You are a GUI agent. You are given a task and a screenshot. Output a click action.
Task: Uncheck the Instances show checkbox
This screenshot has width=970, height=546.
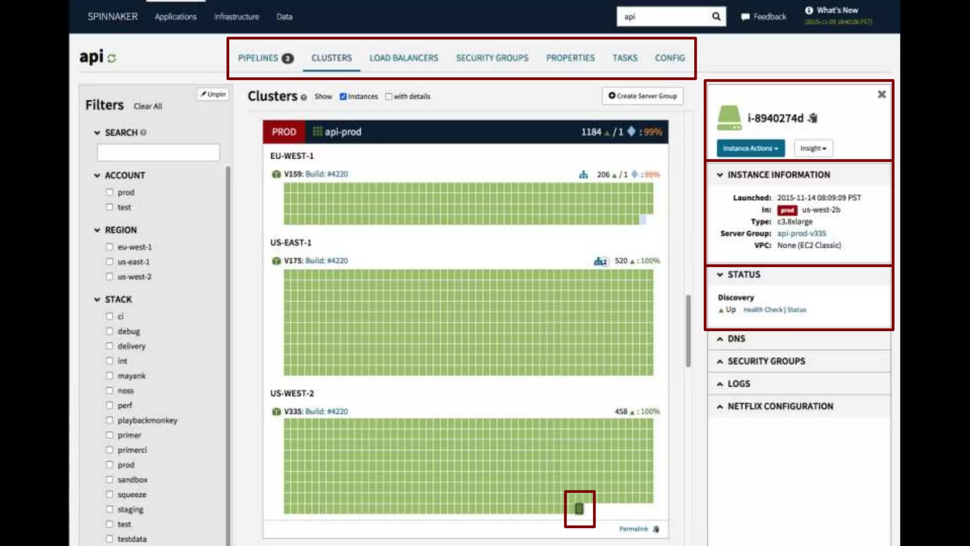tap(343, 97)
